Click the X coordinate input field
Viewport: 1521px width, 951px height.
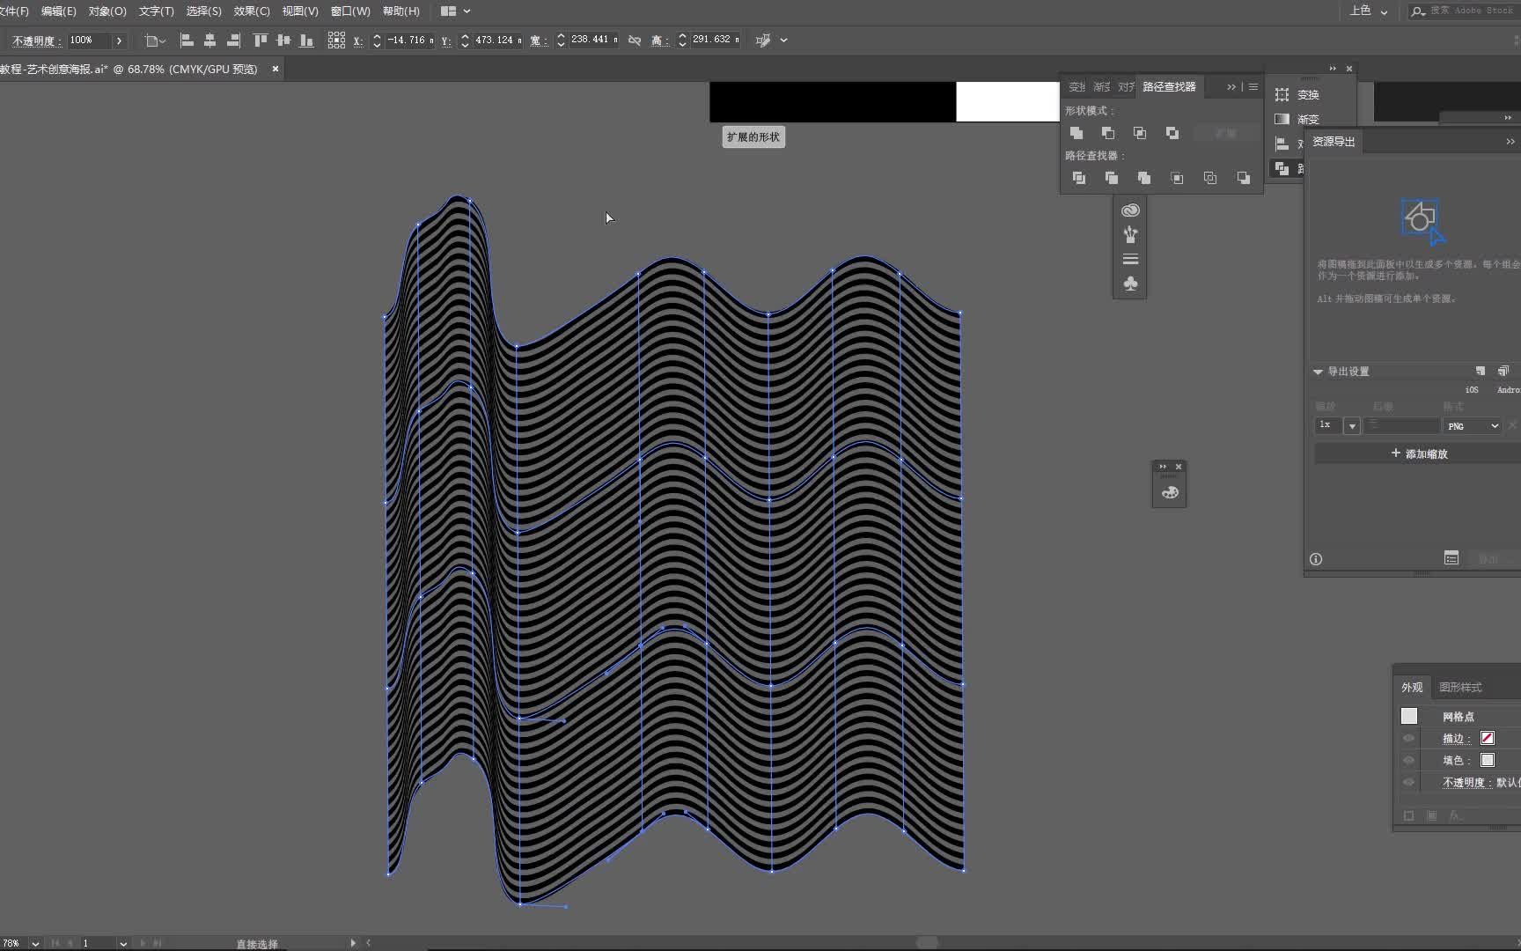[x=408, y=41]
